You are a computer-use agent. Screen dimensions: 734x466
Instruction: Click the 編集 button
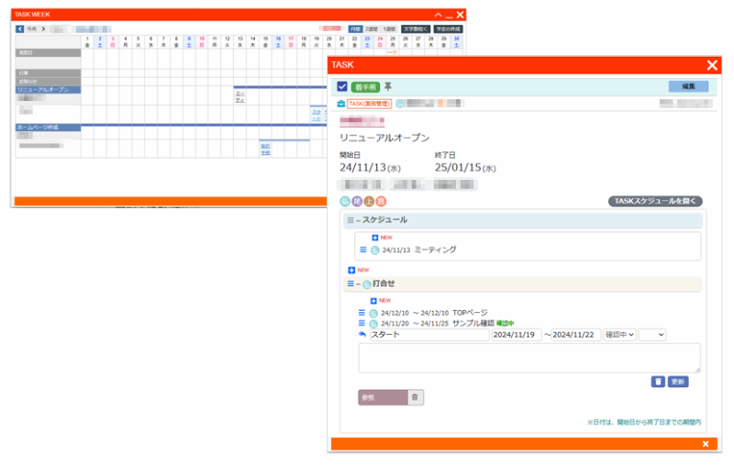[688, 86]
